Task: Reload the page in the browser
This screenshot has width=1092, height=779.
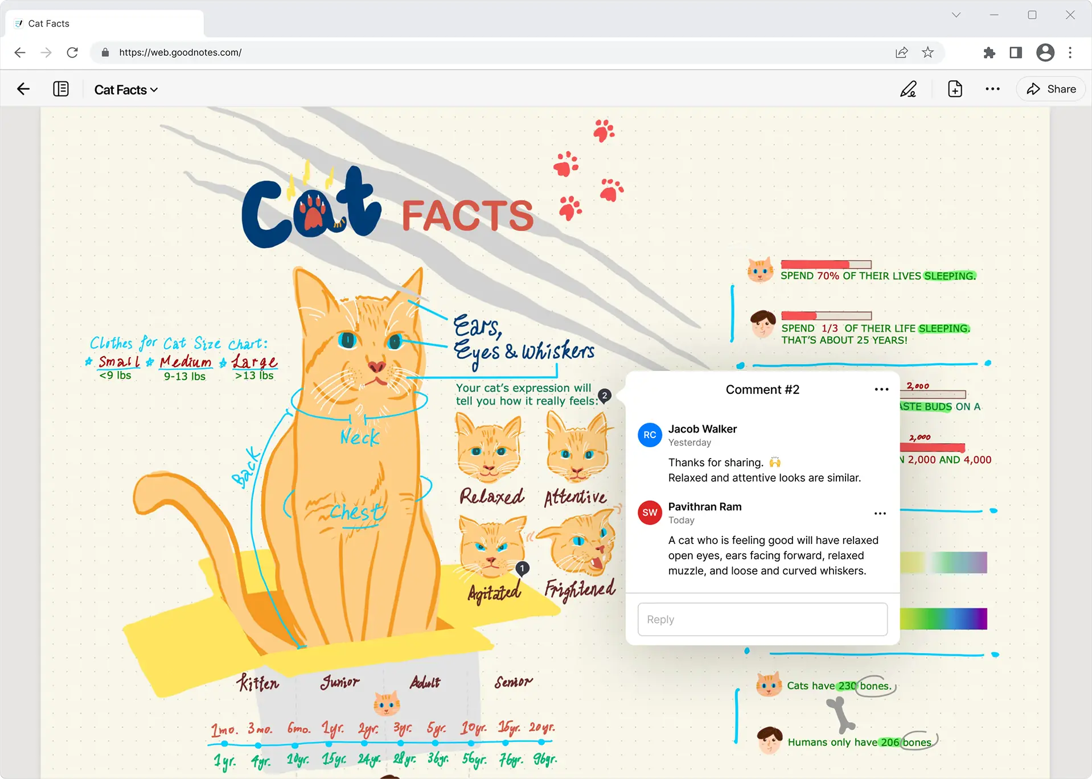Action: pyautogui.click(x=72, y=52)
